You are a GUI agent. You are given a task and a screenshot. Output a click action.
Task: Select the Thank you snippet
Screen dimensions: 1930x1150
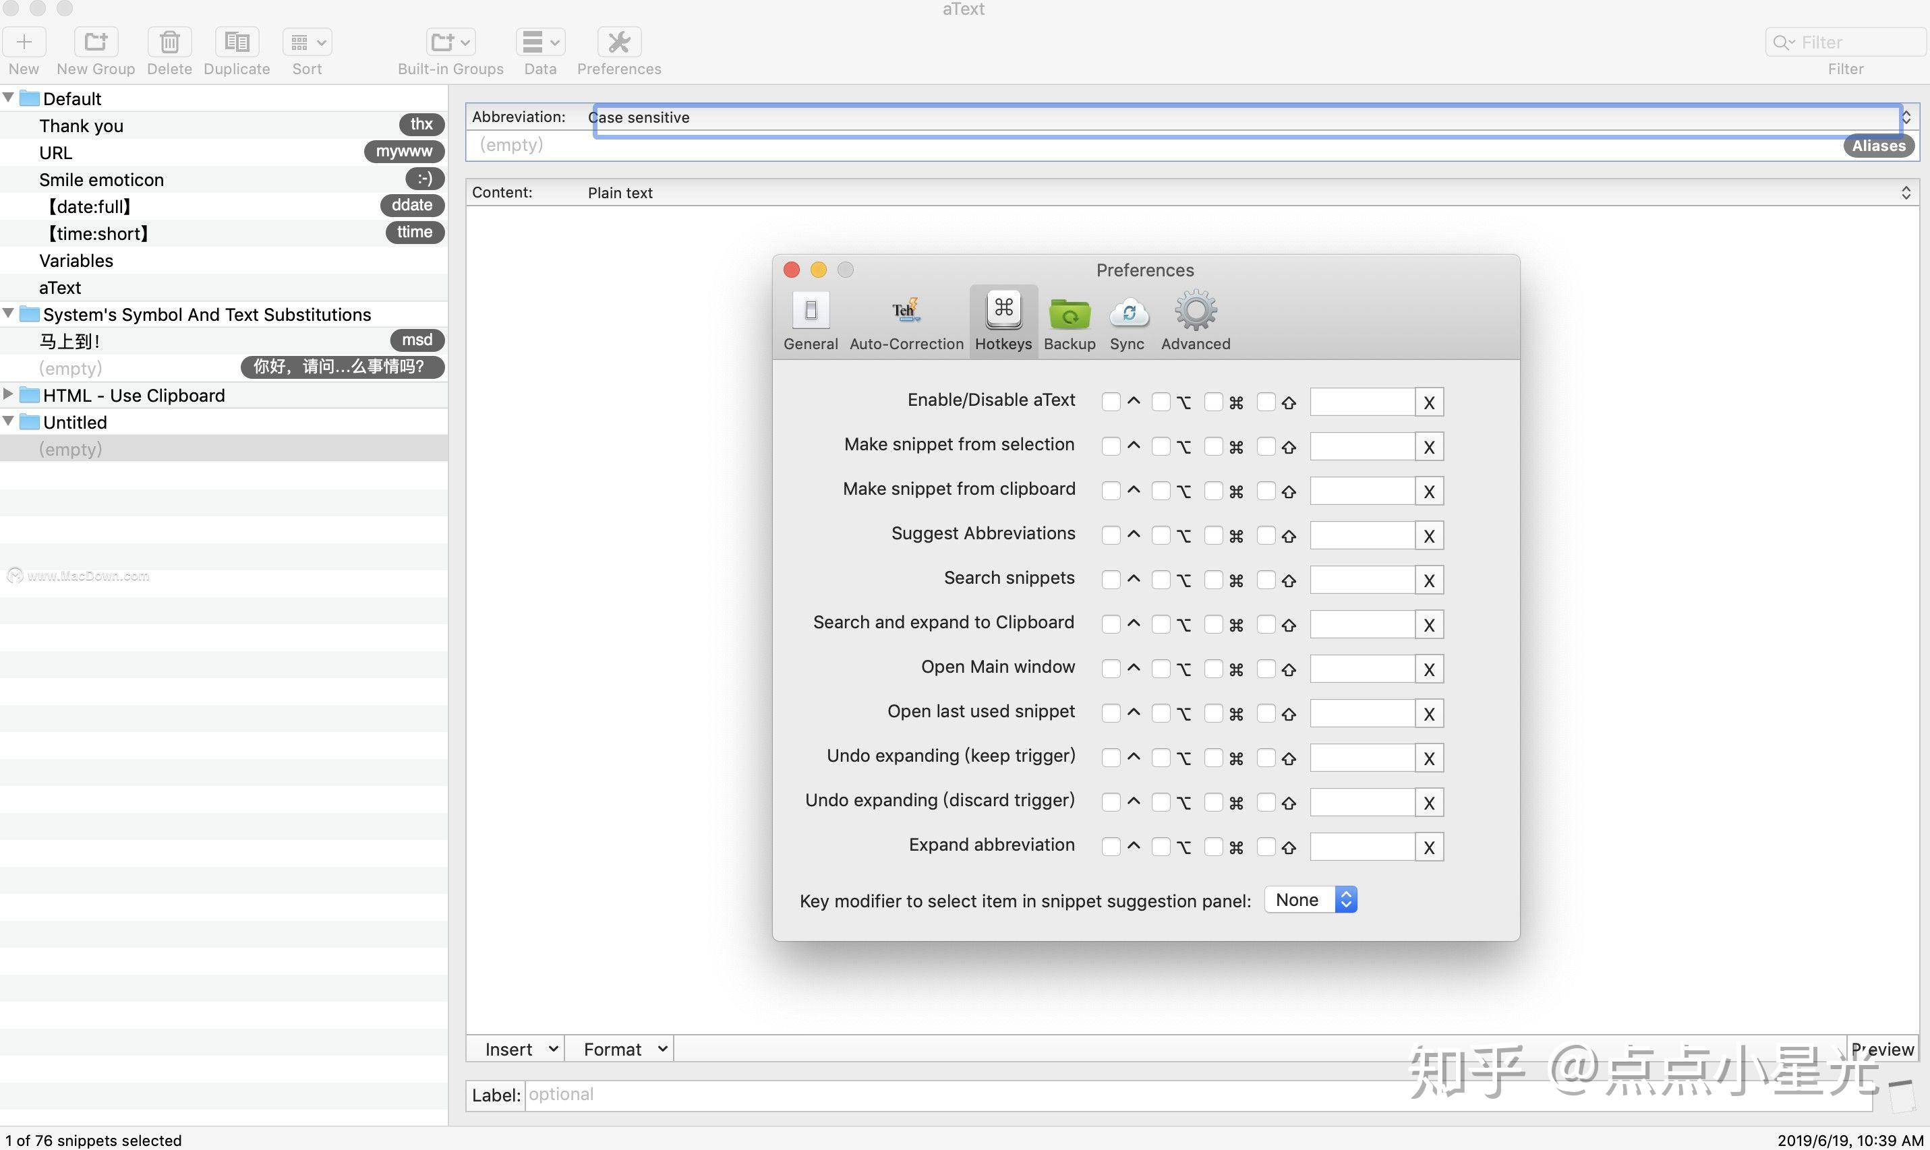point(224,125)
